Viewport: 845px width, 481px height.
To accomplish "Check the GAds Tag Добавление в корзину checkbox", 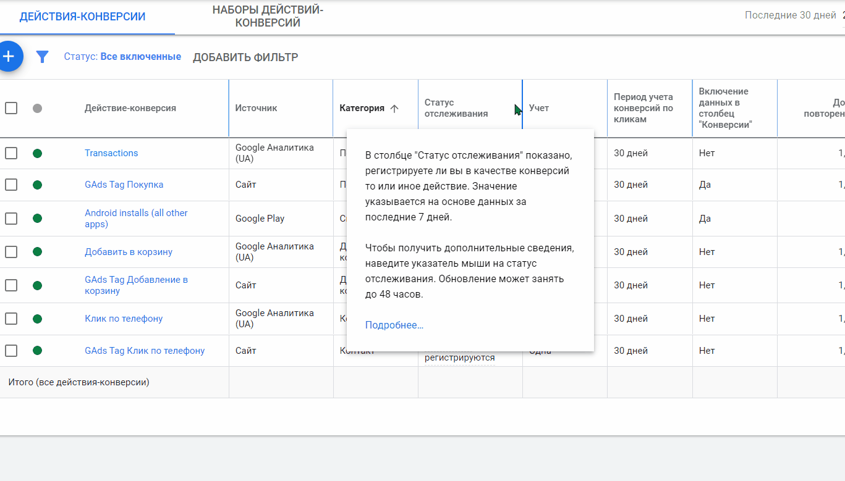I will pos(11,285).
